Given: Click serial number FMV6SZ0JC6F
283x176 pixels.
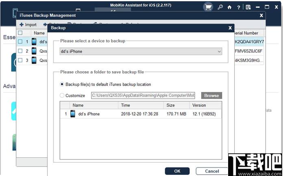Looking at the screenshot, I should (x=248, y=51).
